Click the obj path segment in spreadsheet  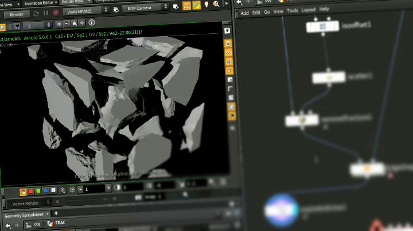coord(33,225)
